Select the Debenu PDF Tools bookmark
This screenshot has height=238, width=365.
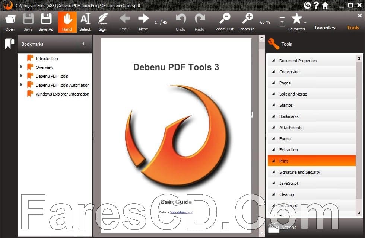(x=52, y=76)
